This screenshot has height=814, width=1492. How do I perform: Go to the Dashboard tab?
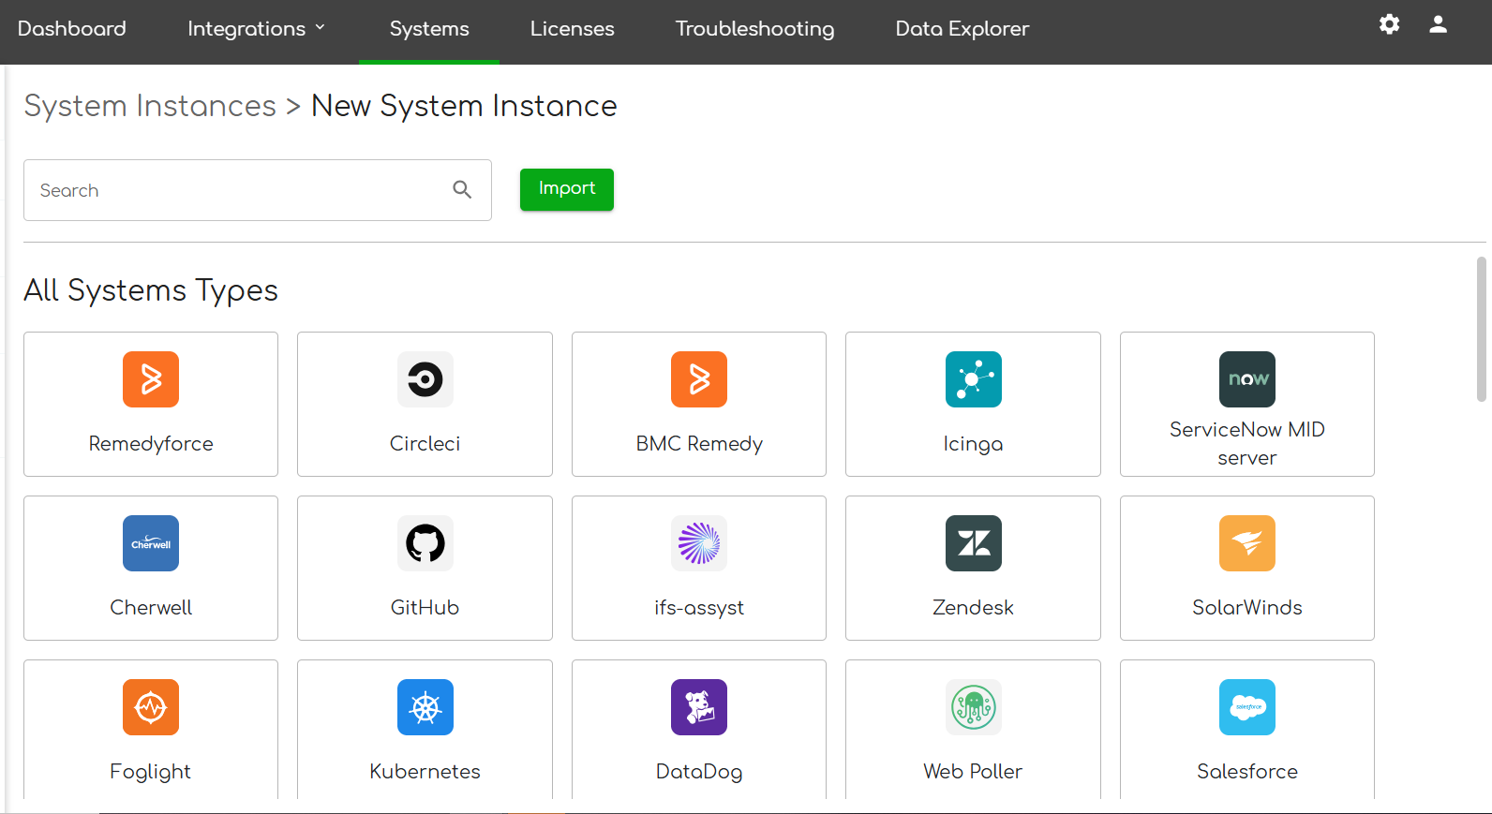(x=72, y=29)
